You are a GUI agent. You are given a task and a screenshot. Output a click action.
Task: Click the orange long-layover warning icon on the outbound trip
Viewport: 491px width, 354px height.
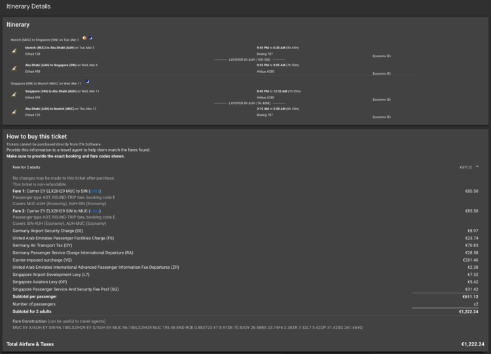(84, 38)
